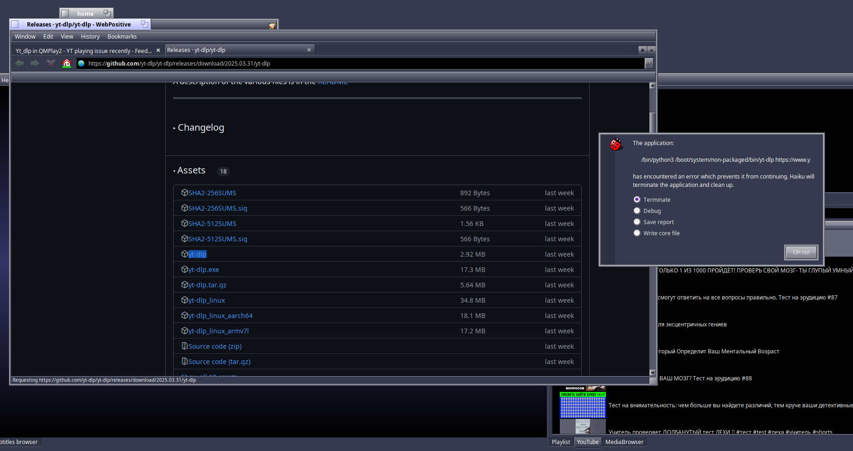Stop loading with the red X toolbar icon
Image resolution: width=853 pixels, height=451 pixels.
[51, 63]
